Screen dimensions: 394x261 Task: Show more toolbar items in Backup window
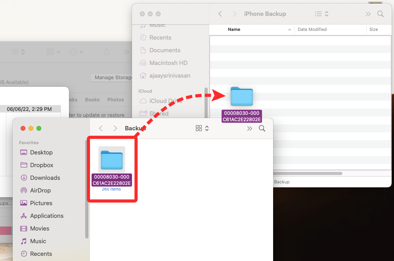(249, 129)
